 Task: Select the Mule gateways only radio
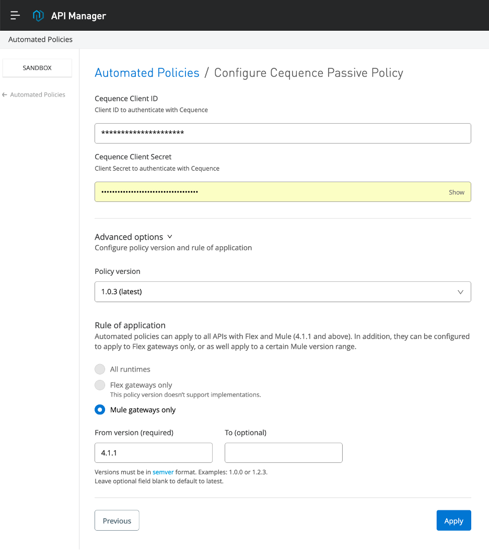coord(100,410)
